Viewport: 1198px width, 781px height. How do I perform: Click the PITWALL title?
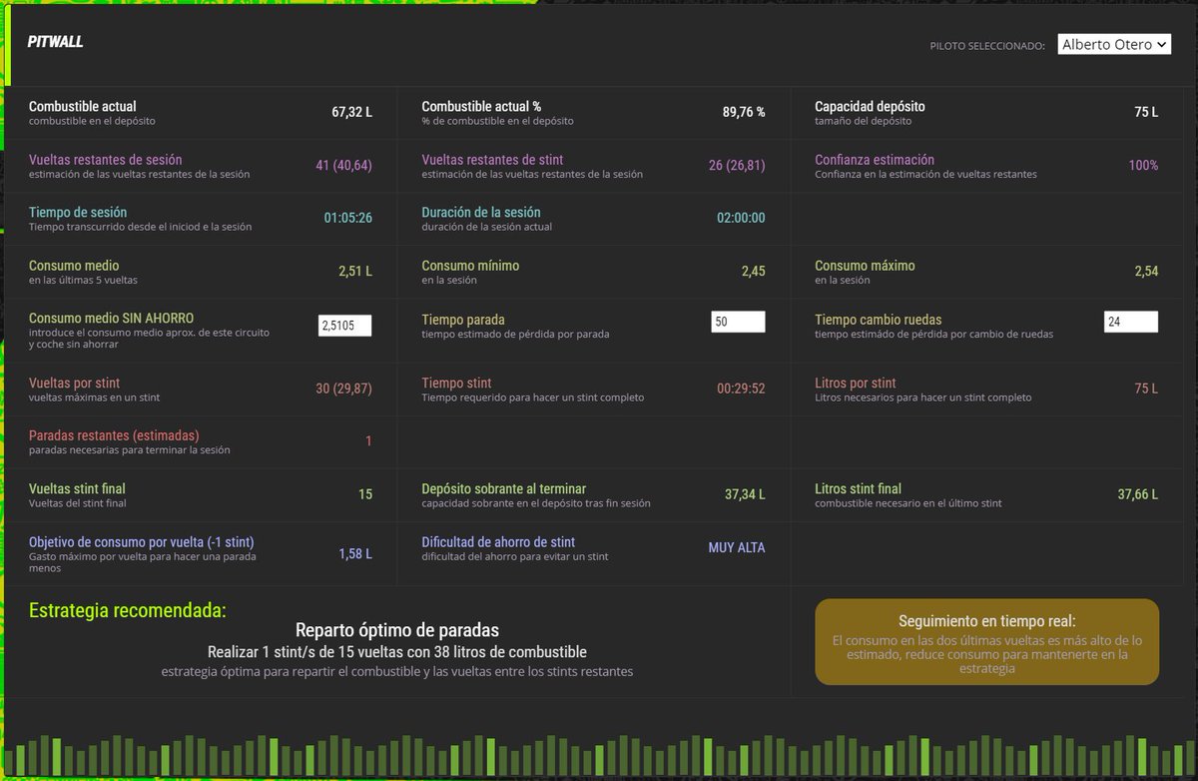click(x=56, y=42)
